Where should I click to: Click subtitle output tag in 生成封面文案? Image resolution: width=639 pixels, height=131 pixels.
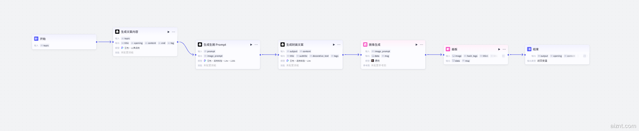coord(302,56)
